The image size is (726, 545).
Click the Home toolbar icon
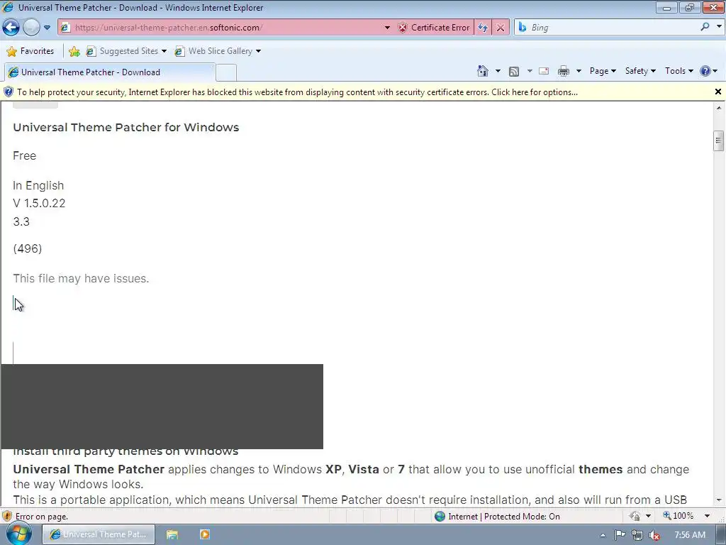482,71
